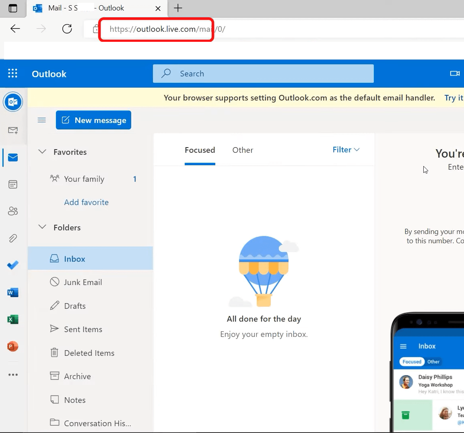Click the search magnifier icon
464x433 pixels.
(x=166, y=73)
